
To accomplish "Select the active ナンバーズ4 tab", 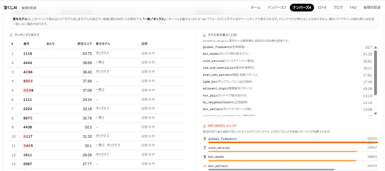I will click(302, 7).
